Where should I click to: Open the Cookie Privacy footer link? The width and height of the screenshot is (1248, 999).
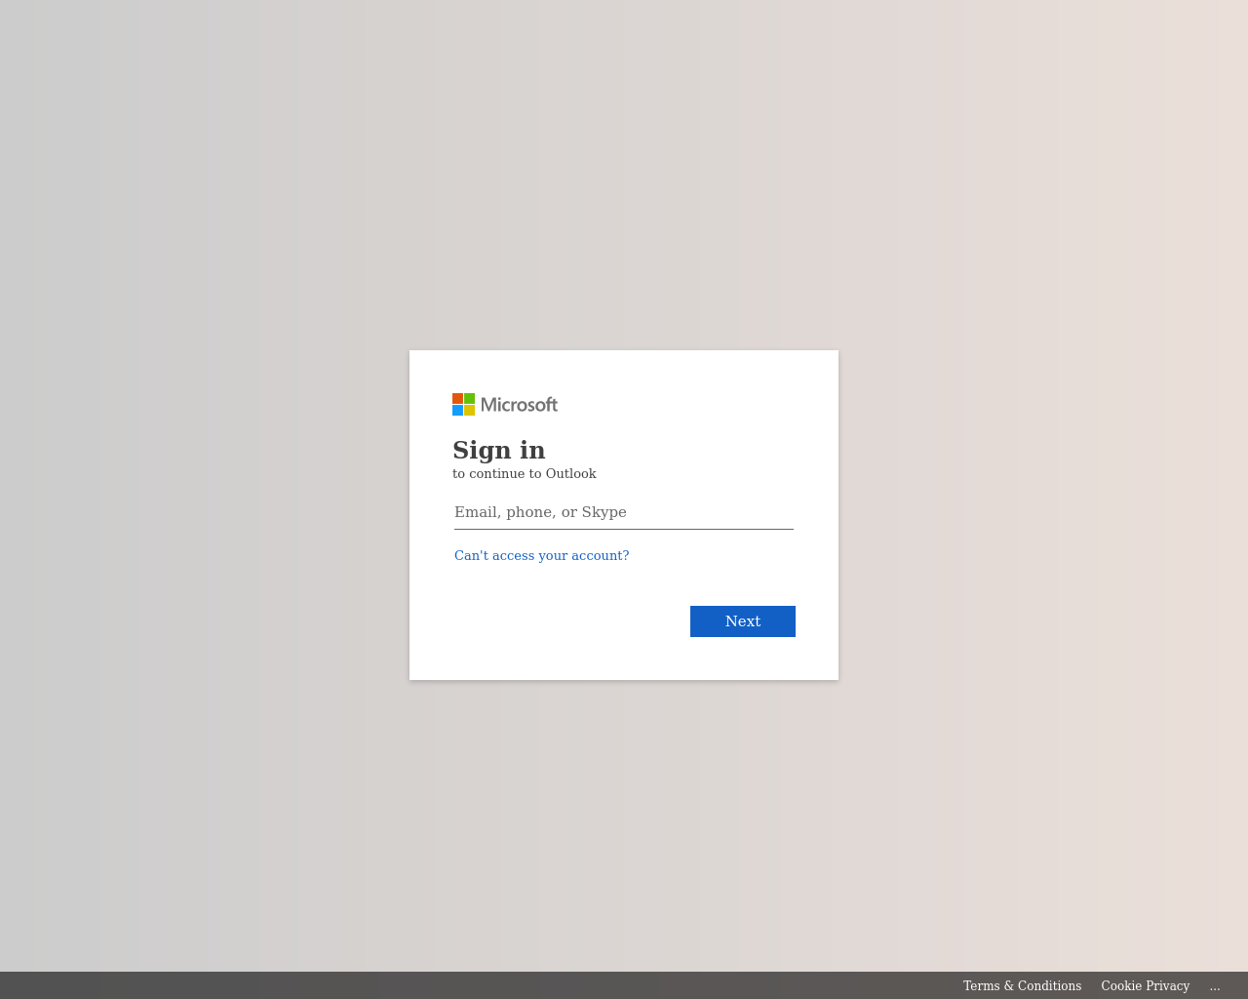point(1146,985)
